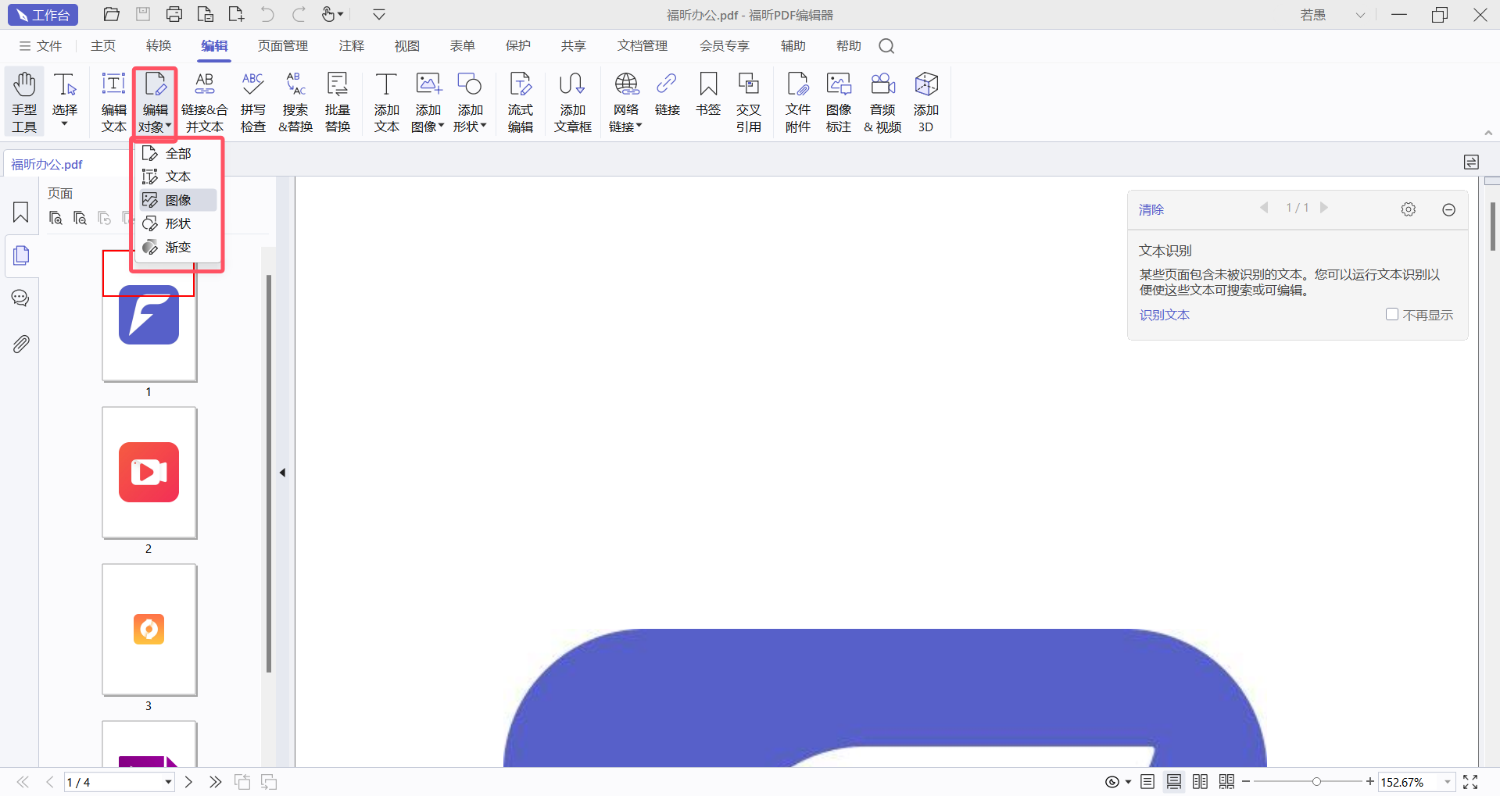Click the Link & Merge Text tool (链接&合并文本)
1500x796 pixels.
(x=205, y=102)
